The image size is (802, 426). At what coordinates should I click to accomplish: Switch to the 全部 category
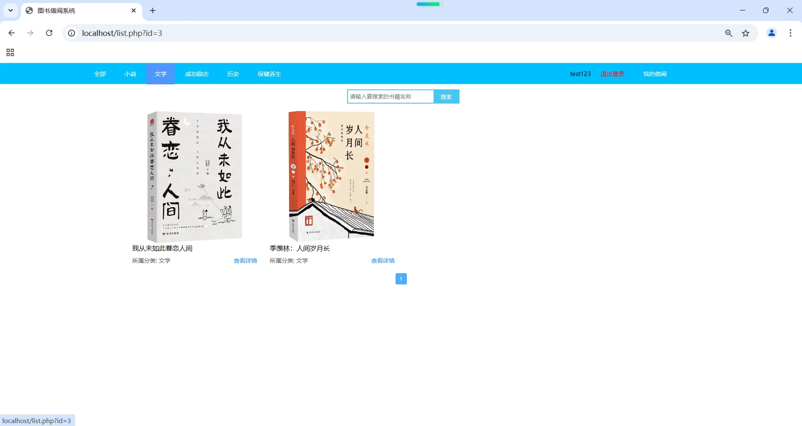tap(100, 74)
